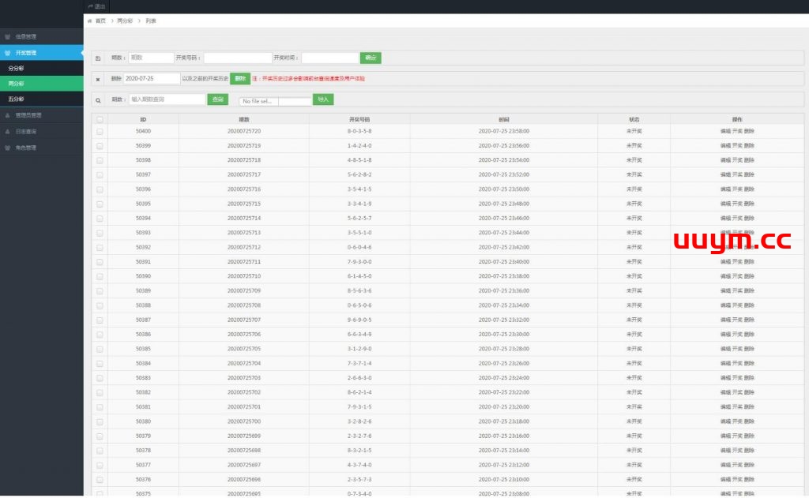Expand the 开奖管理 sidebar menu

coord(26,53)
